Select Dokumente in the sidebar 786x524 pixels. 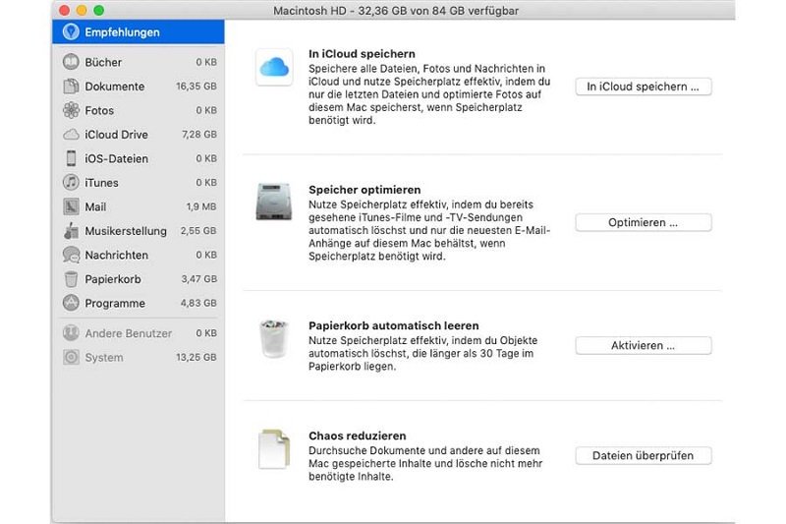click(139, 87)
